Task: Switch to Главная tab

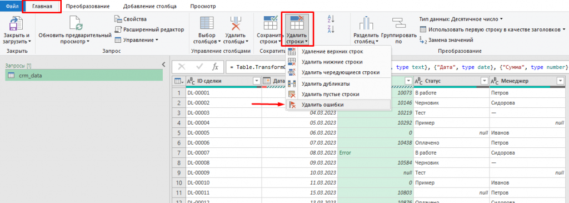Action: [42, 6]
